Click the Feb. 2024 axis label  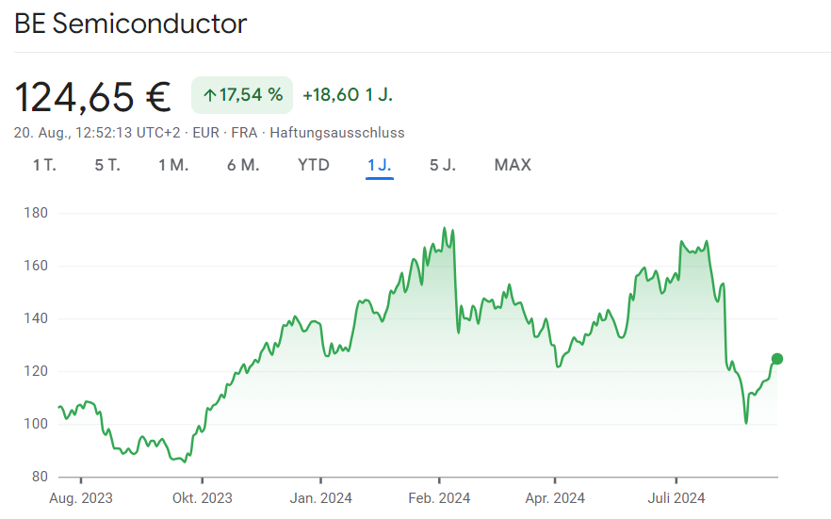439,498
